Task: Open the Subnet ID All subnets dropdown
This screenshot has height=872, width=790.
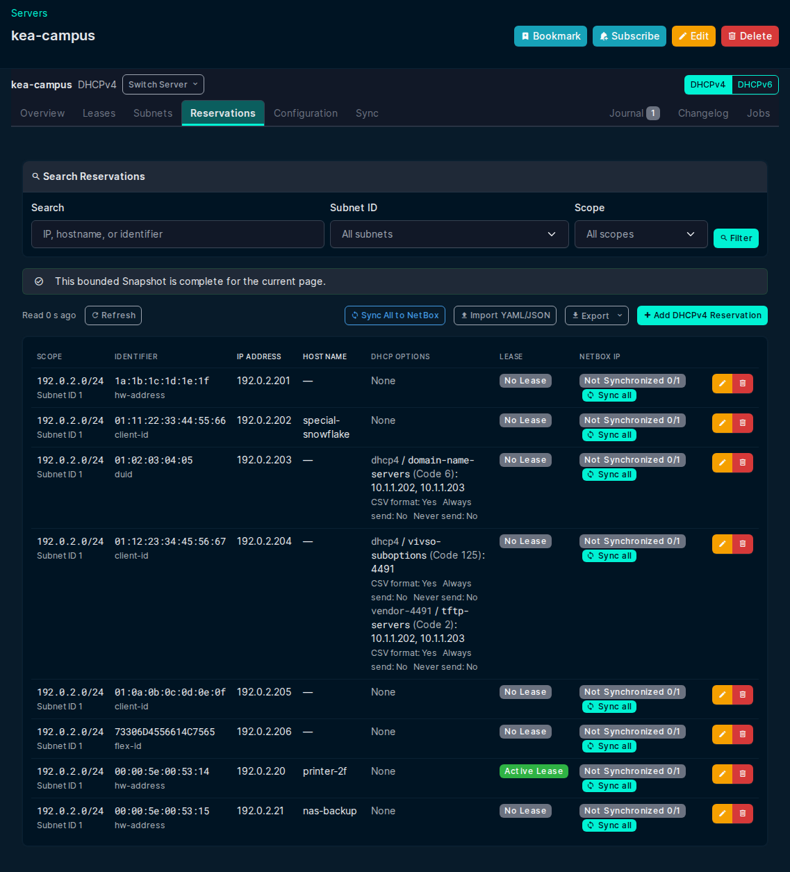Action: click(x=450, y=234)
